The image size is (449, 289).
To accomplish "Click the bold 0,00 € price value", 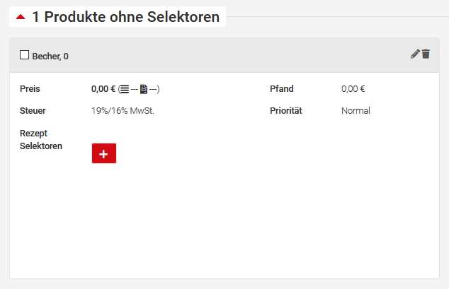I will pyautogui.click(x=103, y=89).
